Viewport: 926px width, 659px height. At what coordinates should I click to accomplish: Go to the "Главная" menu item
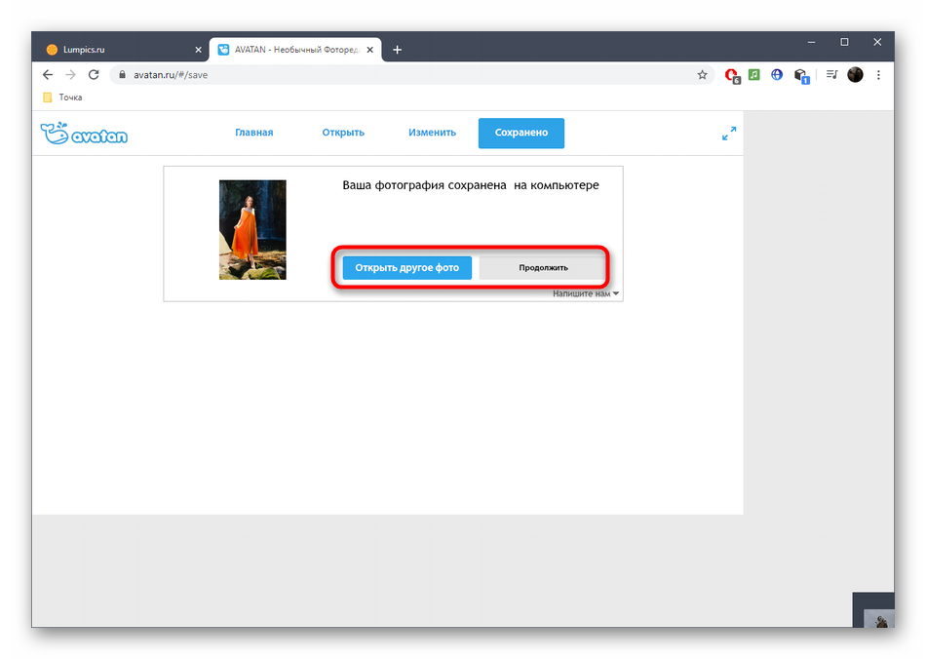click(x=253, y=133)
